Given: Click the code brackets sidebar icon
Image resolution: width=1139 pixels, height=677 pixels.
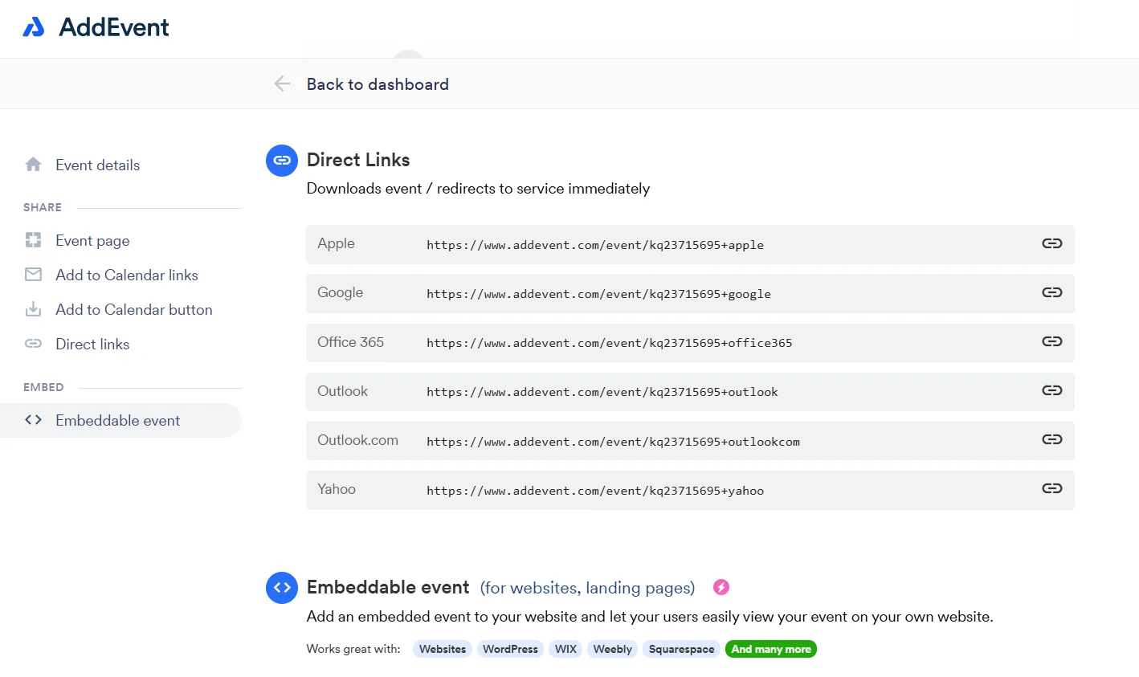Looking at the screenshot, I should pos(33,420).
